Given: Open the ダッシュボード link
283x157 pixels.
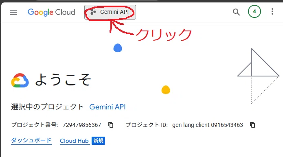Looking at the screenshot, I should [31, 140].
